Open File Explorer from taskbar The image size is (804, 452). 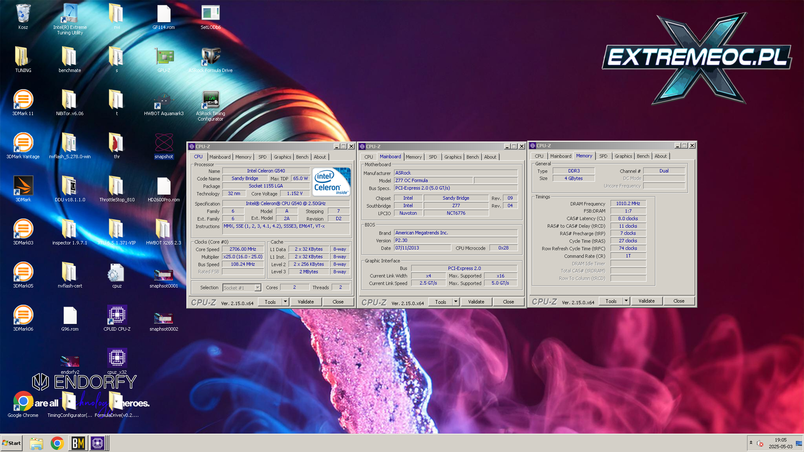click(36, 443)
